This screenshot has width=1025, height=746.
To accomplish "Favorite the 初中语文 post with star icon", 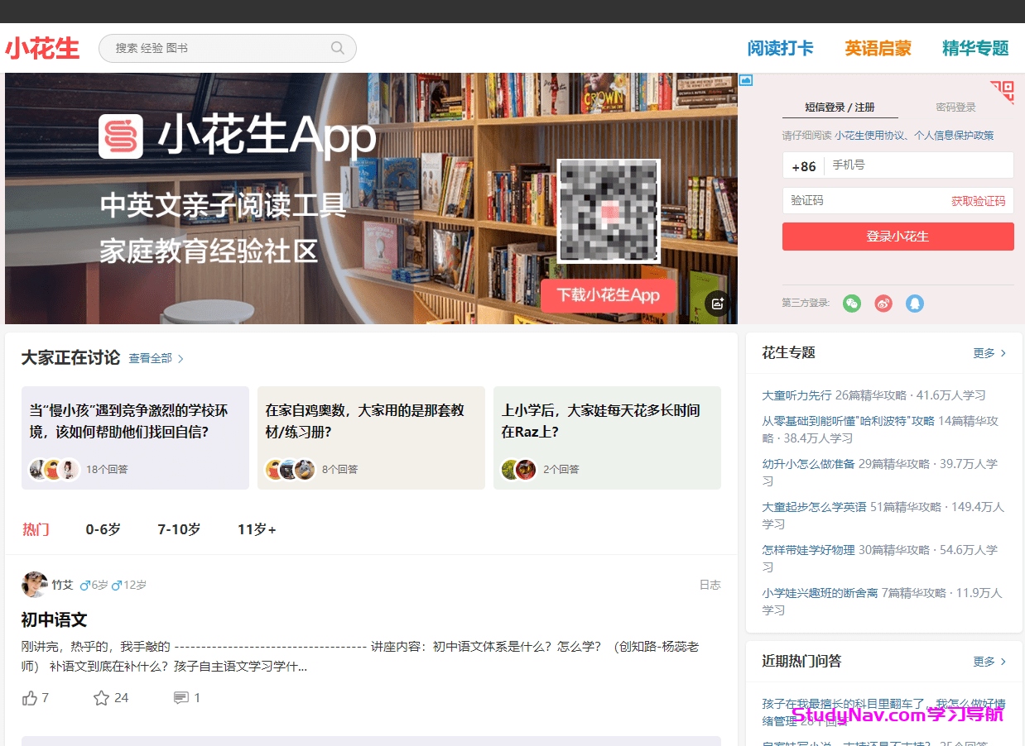I will click(102, 698).
